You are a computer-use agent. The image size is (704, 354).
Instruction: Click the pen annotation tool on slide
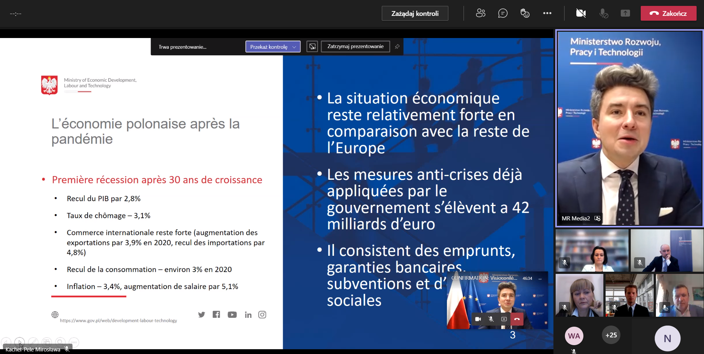coord(33,342)
